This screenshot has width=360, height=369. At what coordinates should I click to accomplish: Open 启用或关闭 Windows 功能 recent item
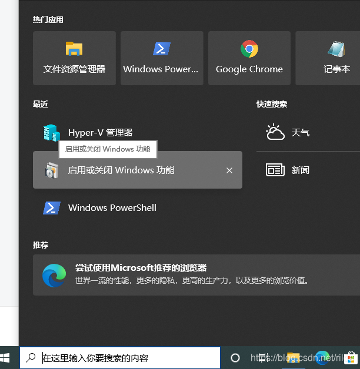coord(138,170)
